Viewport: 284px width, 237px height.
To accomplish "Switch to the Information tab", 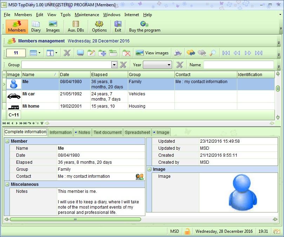I will coord(60,132).
